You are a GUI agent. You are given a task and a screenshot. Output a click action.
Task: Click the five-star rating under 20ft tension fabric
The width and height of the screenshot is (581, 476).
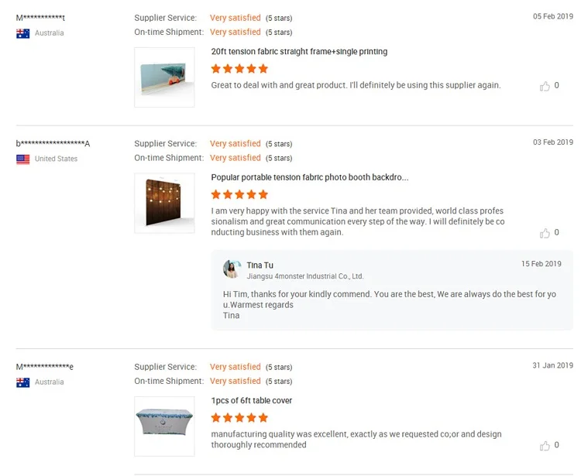pyautogui.click(x=239, y=69)
